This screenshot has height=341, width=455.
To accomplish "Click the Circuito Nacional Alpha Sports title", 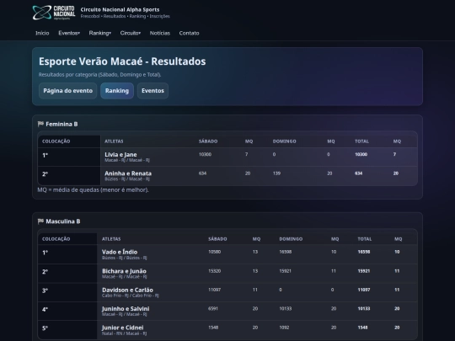I will click(x=120, y=9).
